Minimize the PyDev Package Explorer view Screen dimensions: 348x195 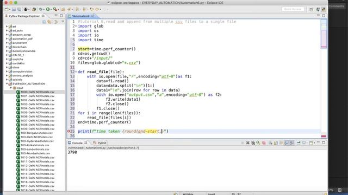click(x=56, y=16)
